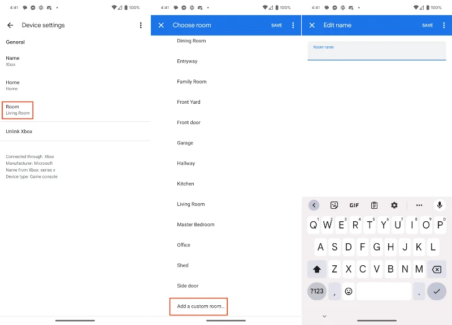452x325 pixels.
Task: Tap the back arrow on Device settings
Action: tap(10, 25)
